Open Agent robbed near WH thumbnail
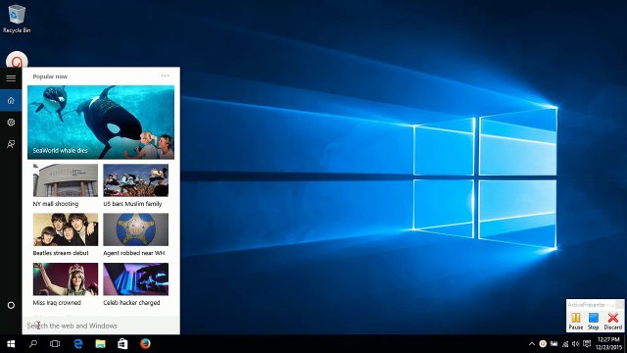This screenshot has height=353, width=627. [135, 229]
